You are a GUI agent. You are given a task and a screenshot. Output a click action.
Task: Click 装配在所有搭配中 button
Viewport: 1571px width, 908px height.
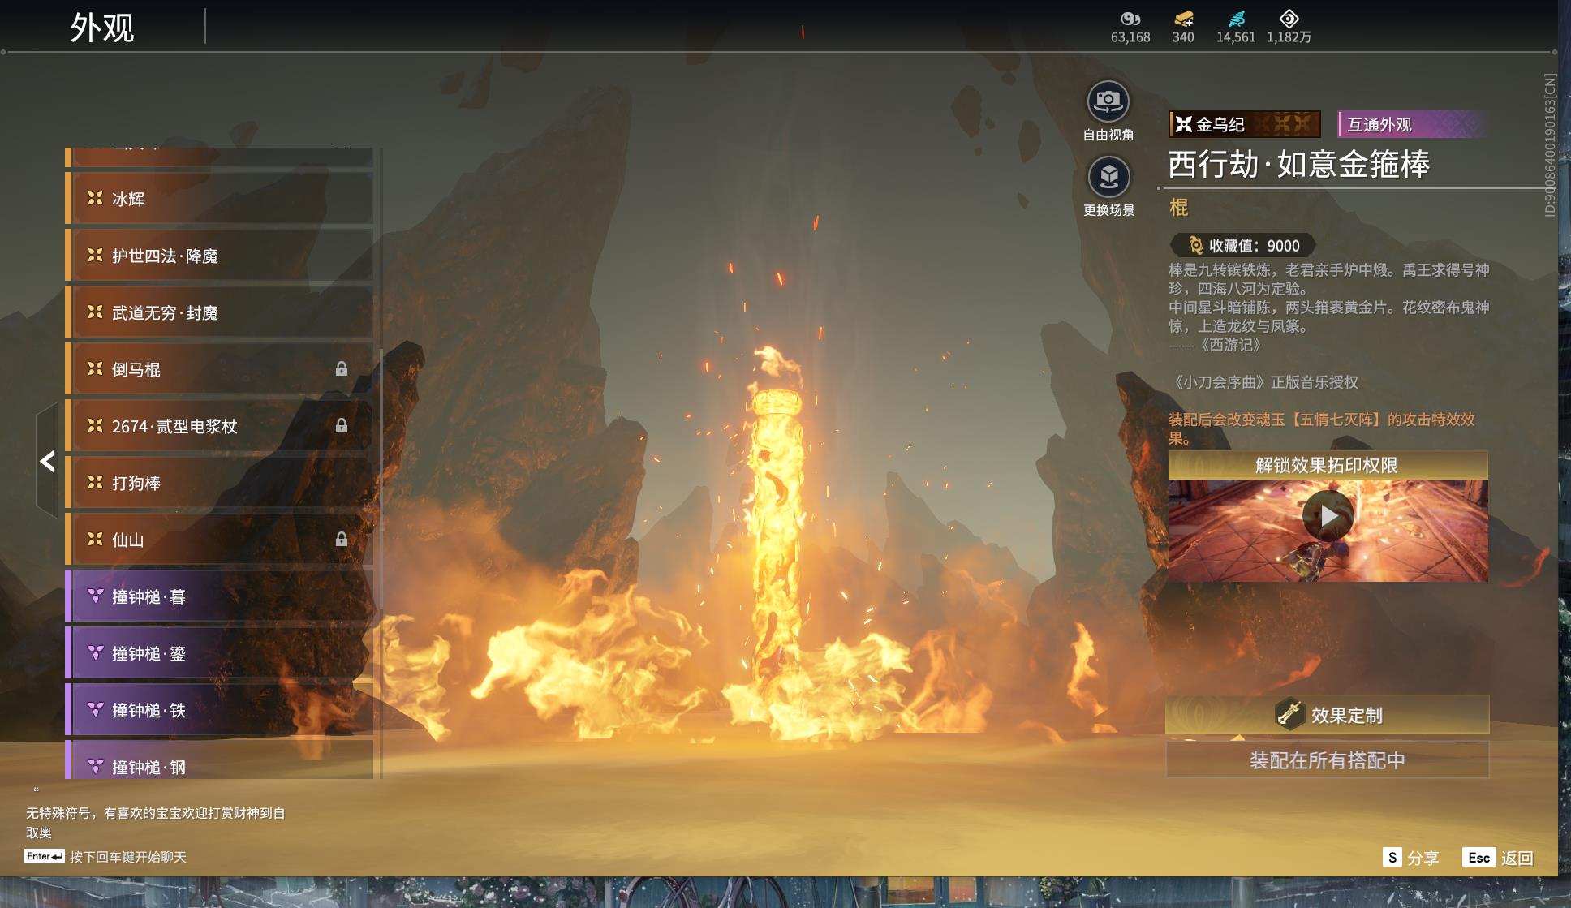click(1328, 760)
